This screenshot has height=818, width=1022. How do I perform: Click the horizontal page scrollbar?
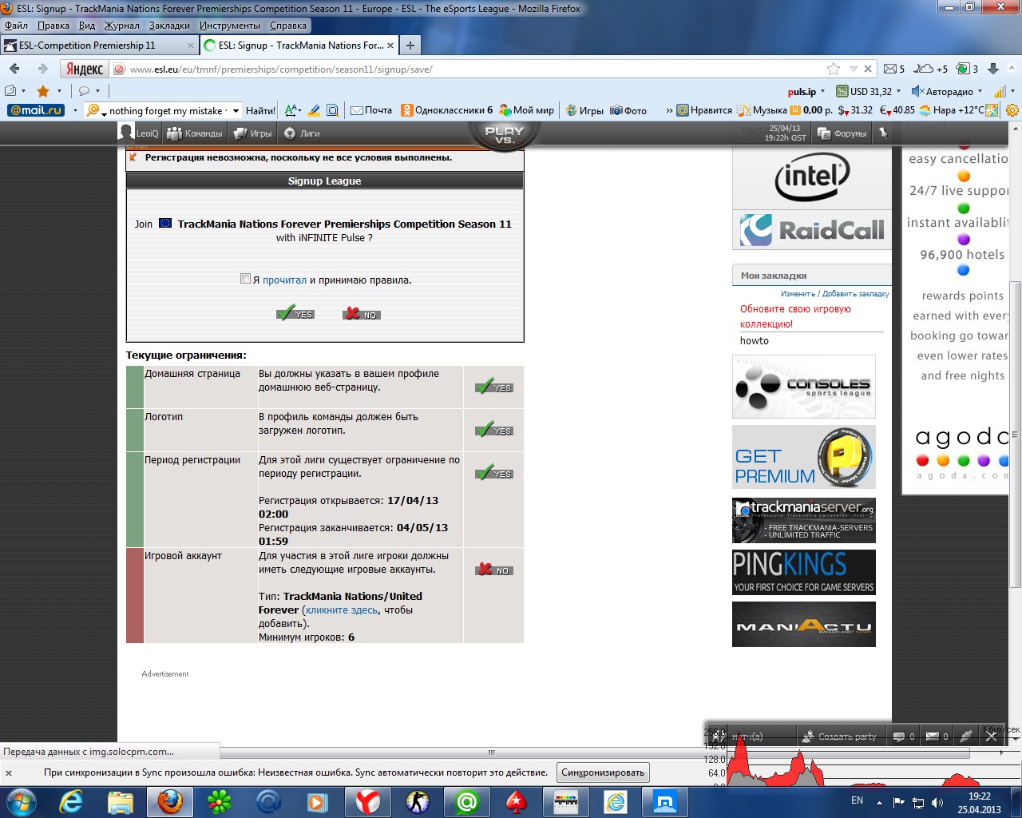(x=491, y=752)
